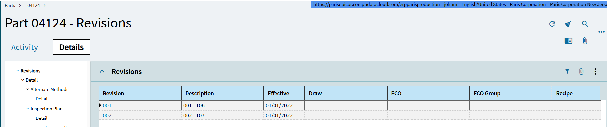
Task: Collapse the Revisions panel chevron
Action: click(102, 71)
